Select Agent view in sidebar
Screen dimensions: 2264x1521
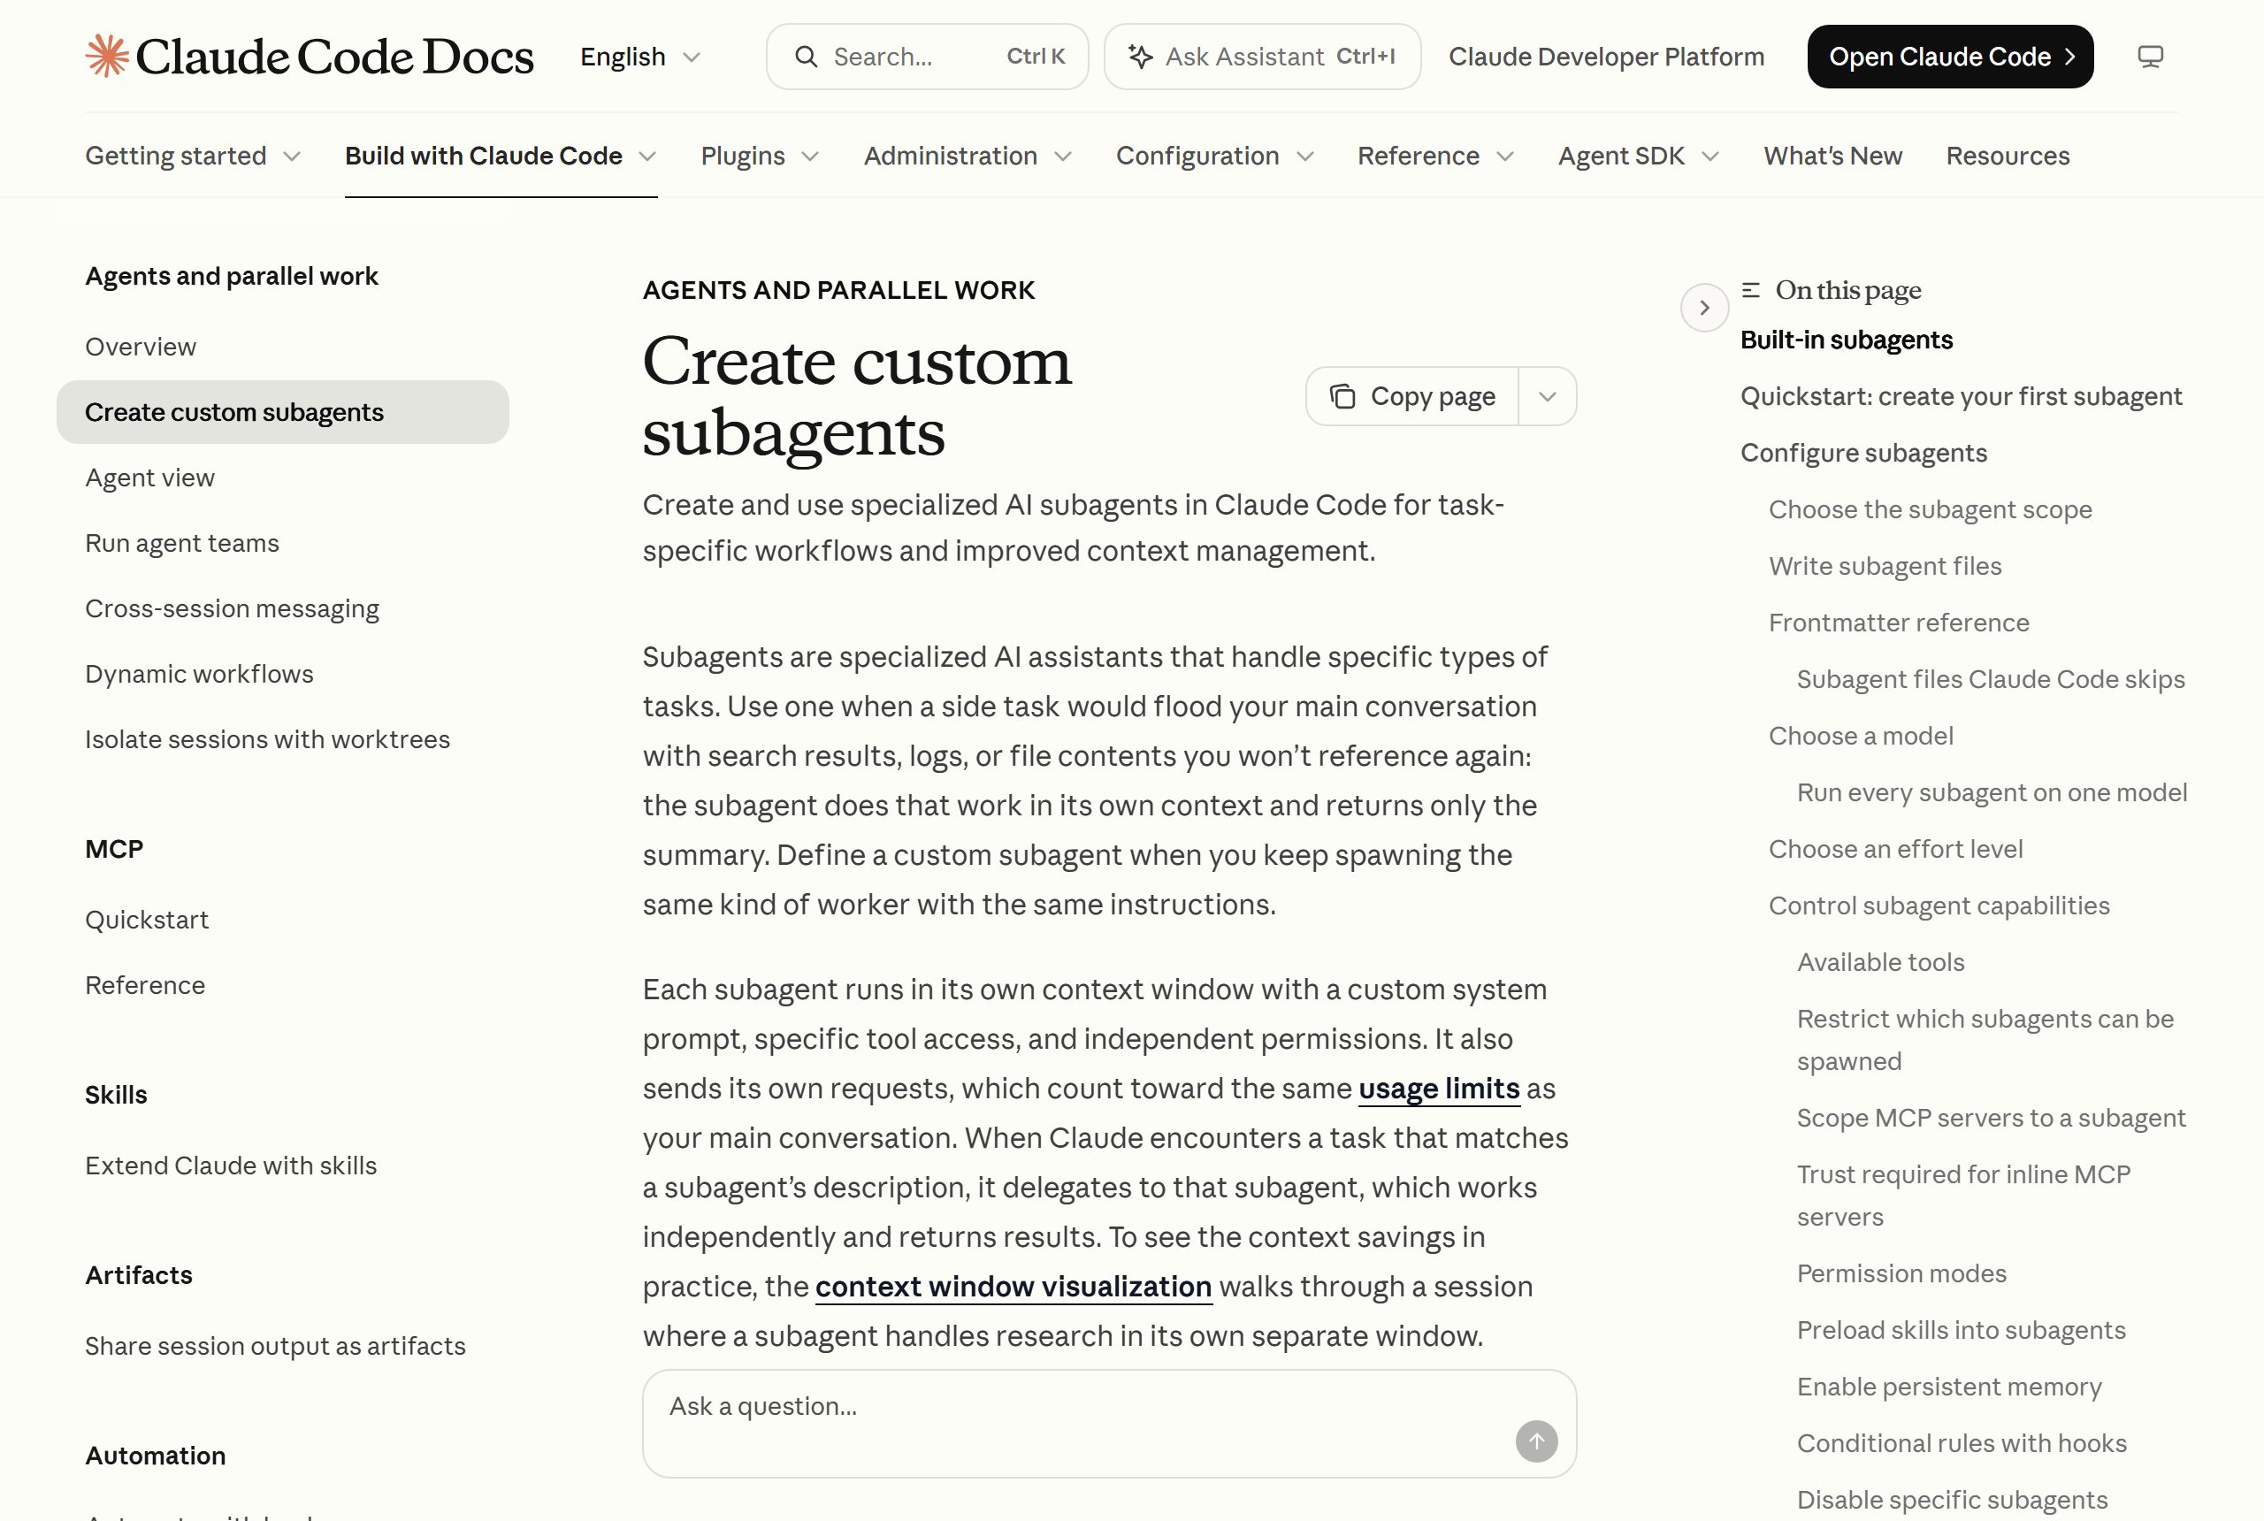pyautogui.click(x=150, y=478)
